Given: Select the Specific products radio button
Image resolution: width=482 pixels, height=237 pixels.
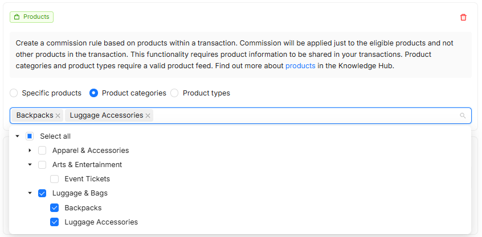Looking at the screenshot, I should pos(14,93).
